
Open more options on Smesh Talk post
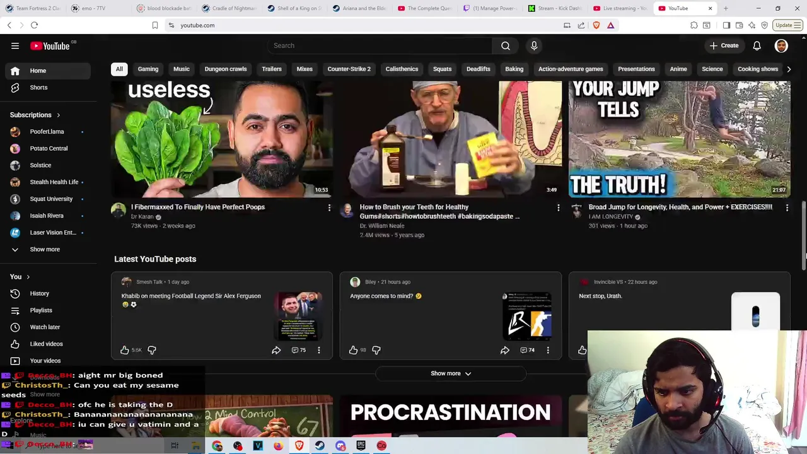pos(319,350)
